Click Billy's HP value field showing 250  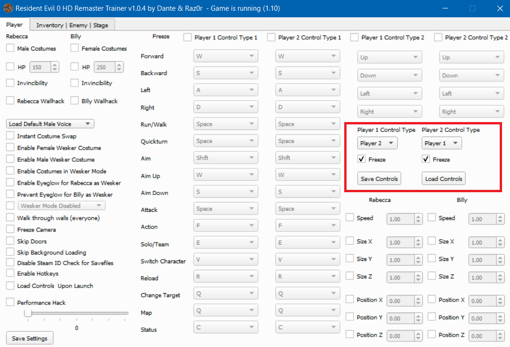105,67
